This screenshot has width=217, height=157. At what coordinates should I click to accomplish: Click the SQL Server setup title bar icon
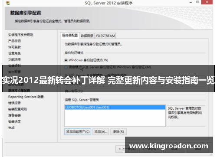pos(8,3)
